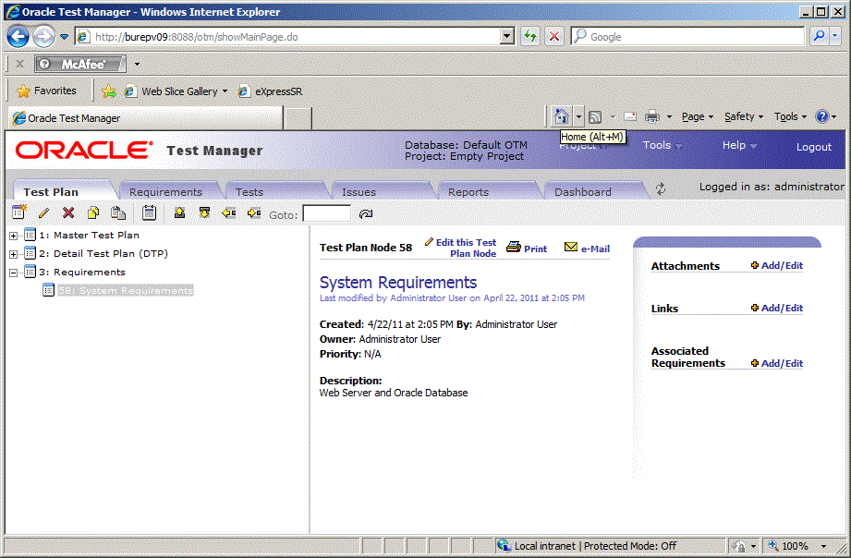Screen dimensions: 851x558
Task: Open the McAfee toolbar dropdown arrow
Action: pyautogui.click(x=137, y=64)
